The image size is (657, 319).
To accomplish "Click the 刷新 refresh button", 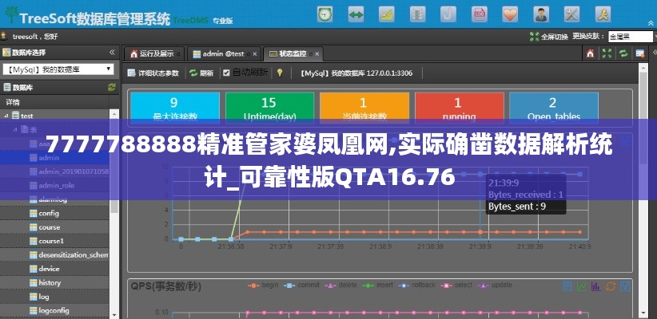I will point(201,73).
